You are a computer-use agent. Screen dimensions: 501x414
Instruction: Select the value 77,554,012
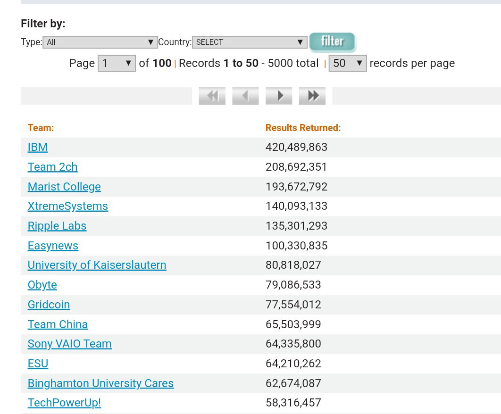pos(293,305)
